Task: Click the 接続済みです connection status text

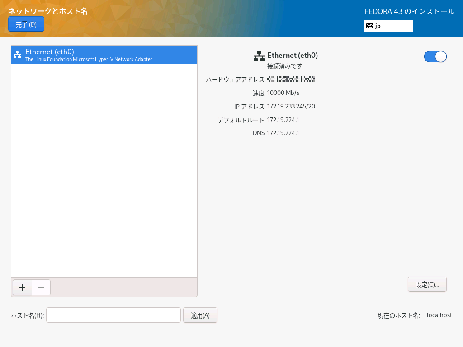Action: click(x=284, y=66)
